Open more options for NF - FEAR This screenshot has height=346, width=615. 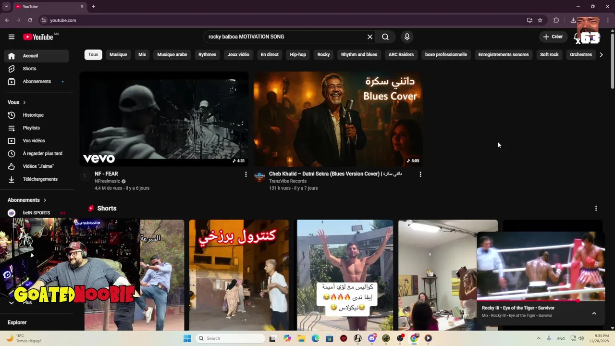point(246,174)
